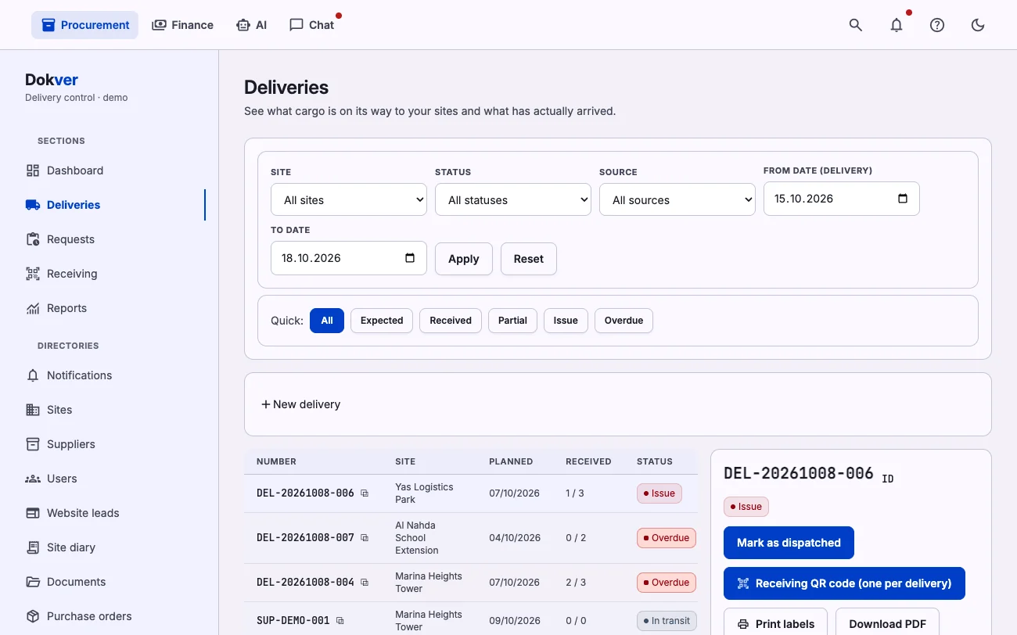
Task: Reset the delivery filters
Action: (529, 259)
